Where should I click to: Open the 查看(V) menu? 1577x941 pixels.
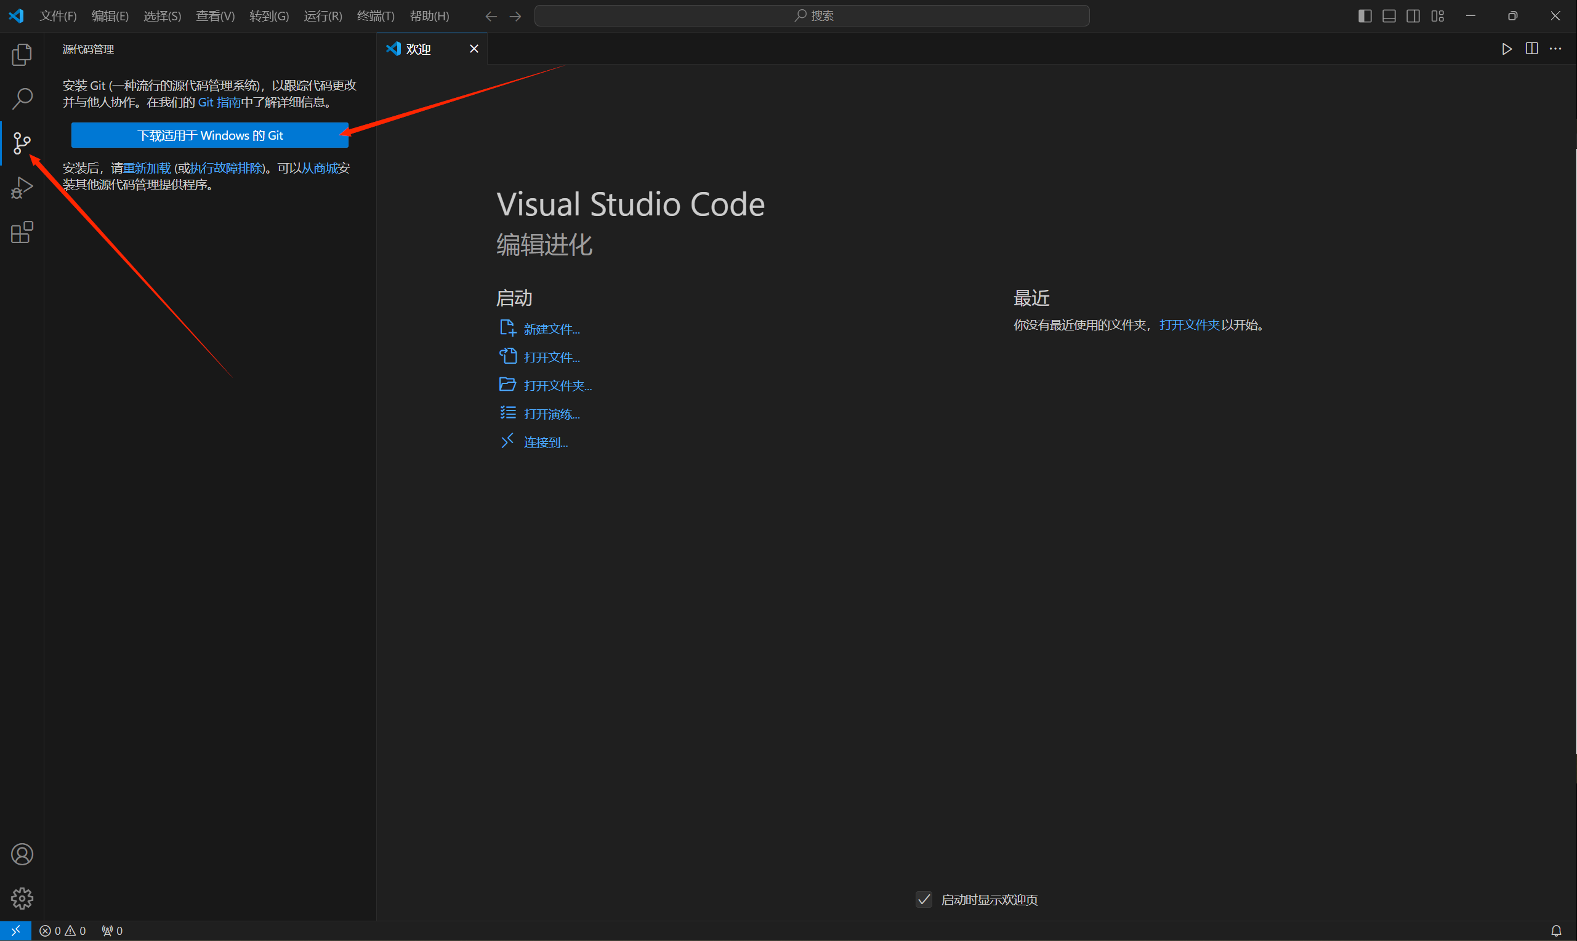[x=215, y=16]
